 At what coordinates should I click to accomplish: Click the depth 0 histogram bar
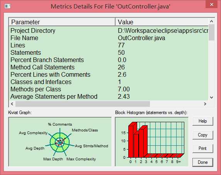(131, 141)
